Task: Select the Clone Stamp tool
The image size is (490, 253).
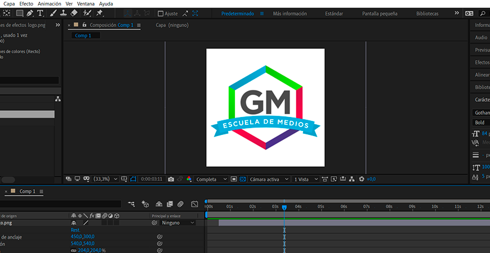Action: click(64, 13)
